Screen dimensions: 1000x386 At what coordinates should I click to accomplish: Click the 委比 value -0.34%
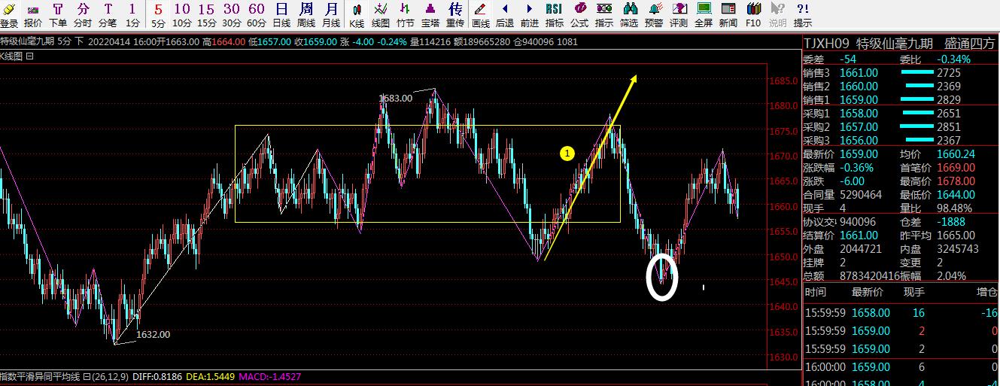(953, 59)
